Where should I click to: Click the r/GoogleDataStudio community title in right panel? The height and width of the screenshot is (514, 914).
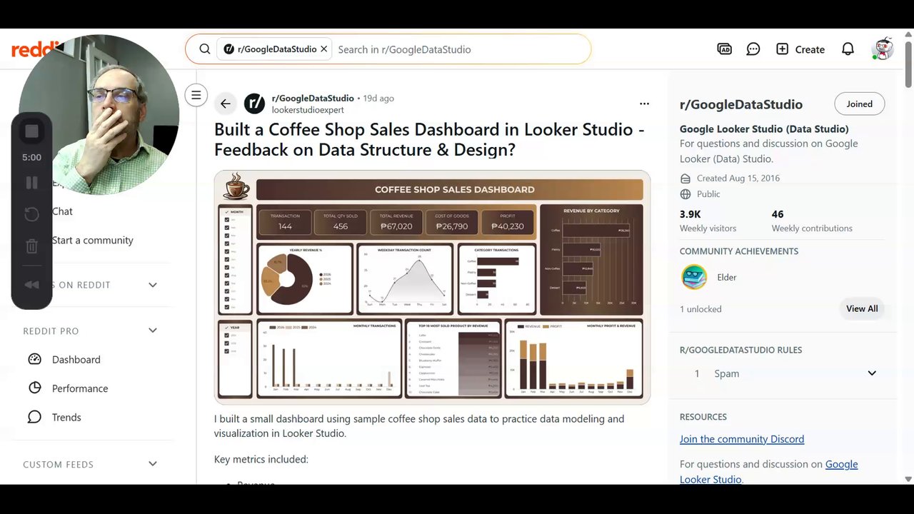coord(741,104)
